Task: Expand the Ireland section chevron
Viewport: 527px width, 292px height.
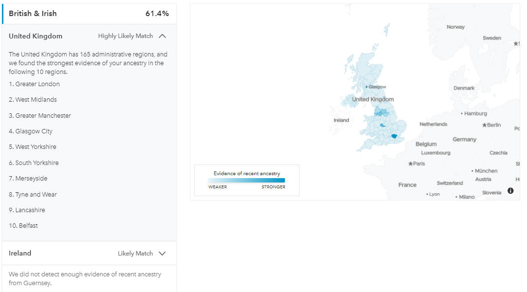Action: (162, 254)
